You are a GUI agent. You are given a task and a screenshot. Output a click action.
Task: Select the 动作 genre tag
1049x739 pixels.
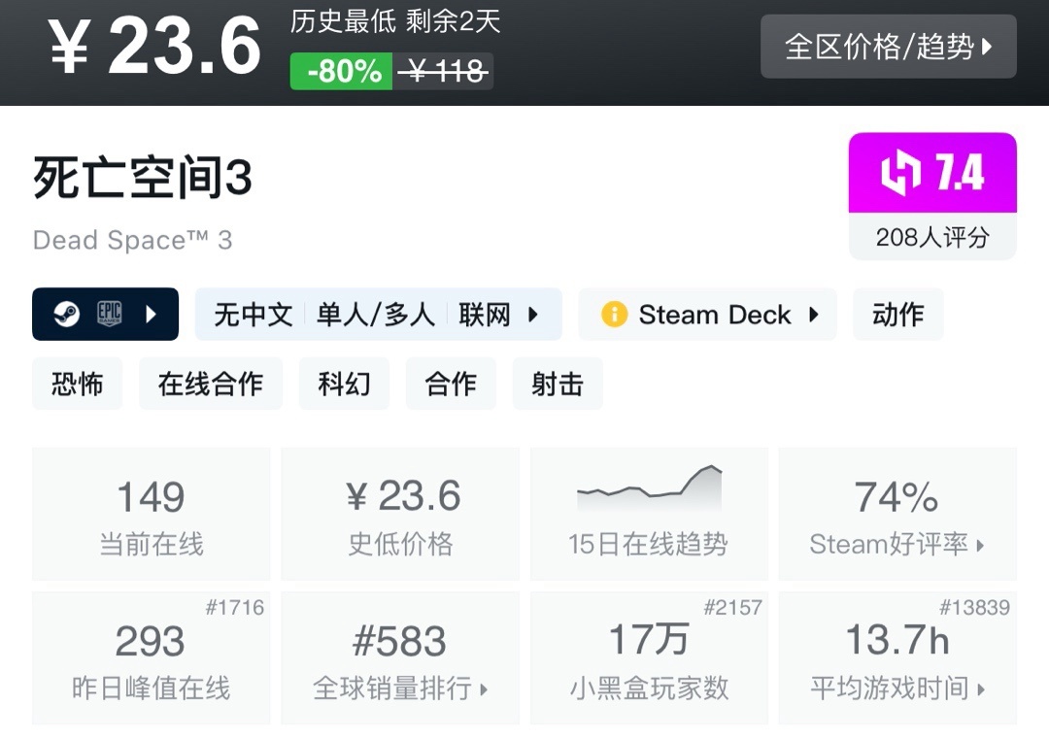[x=897, y=315]
